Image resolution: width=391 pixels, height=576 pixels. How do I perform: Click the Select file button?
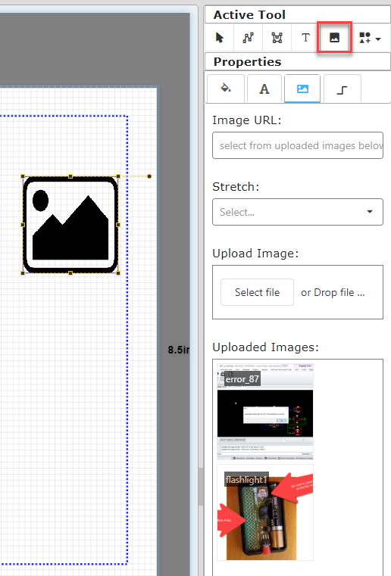point(257,292)
